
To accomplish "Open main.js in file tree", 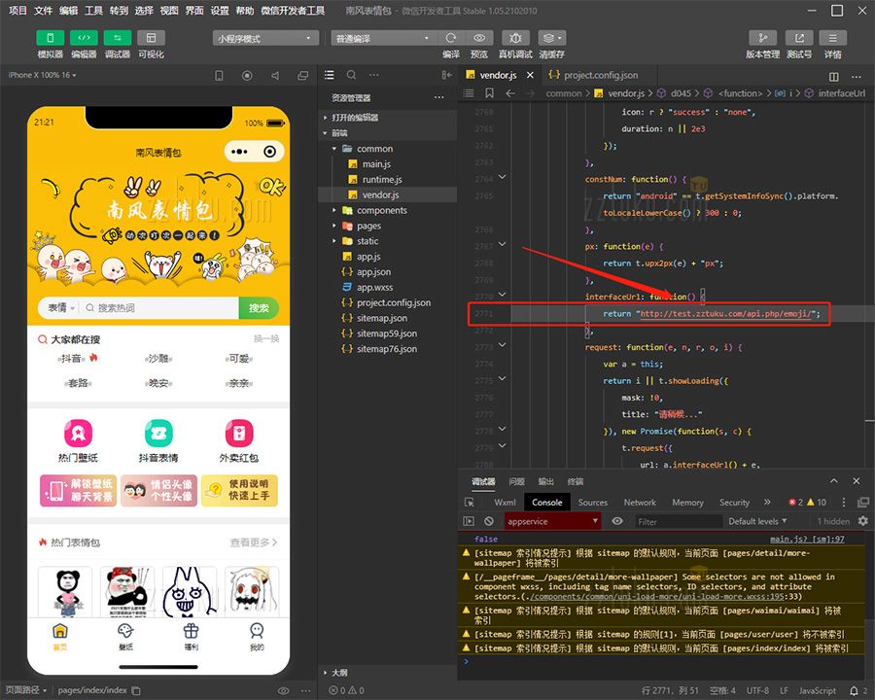I will pyautogui.click(x=375, y=164).
